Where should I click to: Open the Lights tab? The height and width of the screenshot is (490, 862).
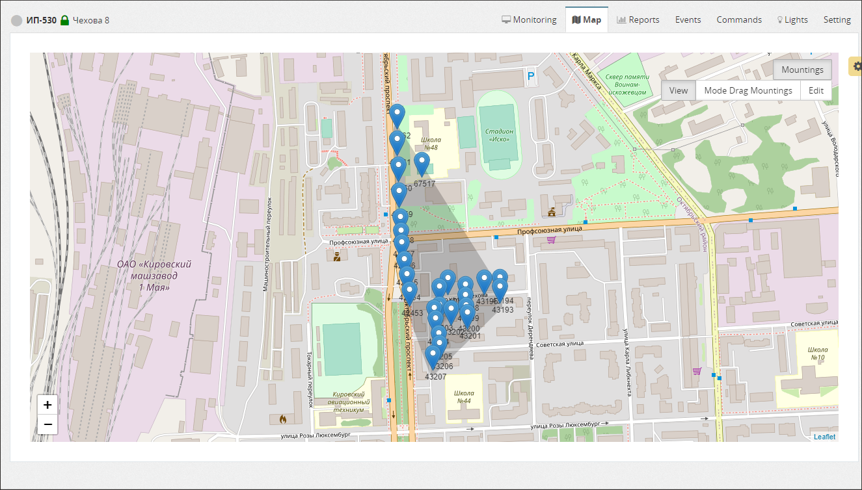(792, 19)
